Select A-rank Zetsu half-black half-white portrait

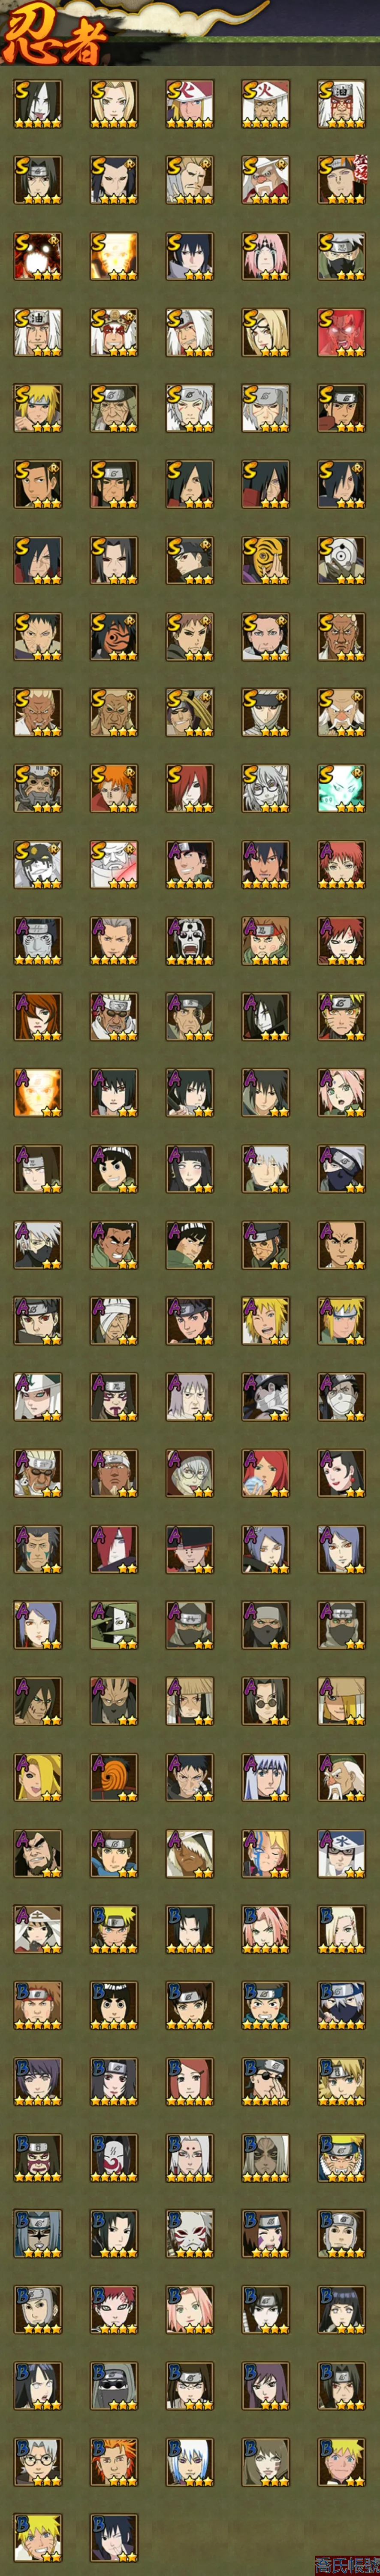point(113,1623)
